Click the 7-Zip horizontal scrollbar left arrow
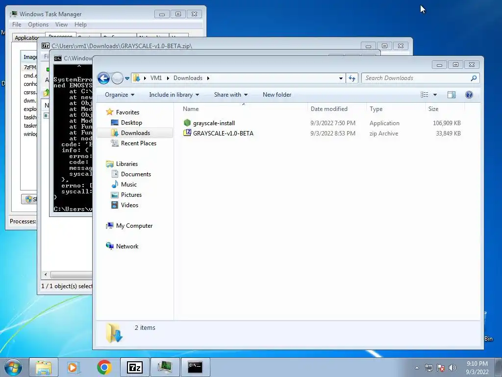Image resolution: width=502 pixels, height=377 pixels. (46, 274)
